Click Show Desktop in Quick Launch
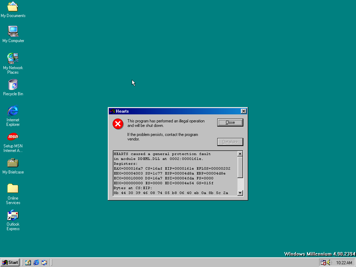 28,262
